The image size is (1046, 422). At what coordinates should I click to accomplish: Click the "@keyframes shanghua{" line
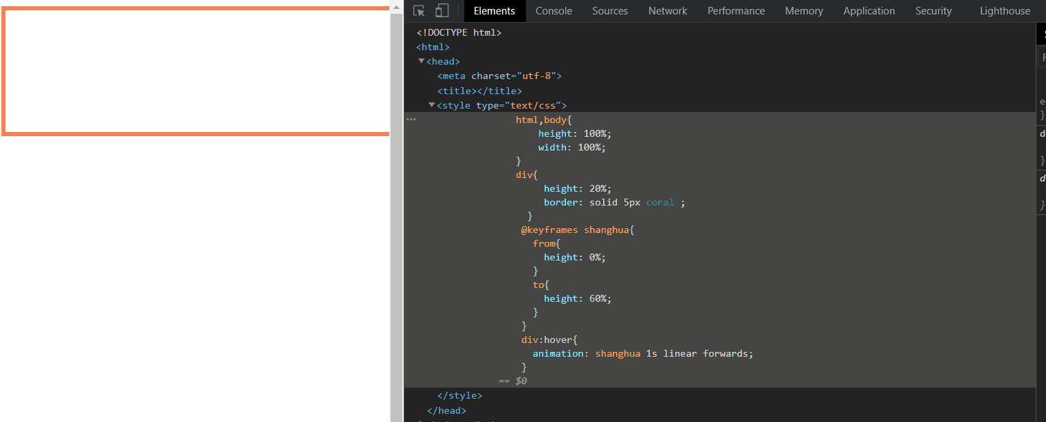point(577,230)
